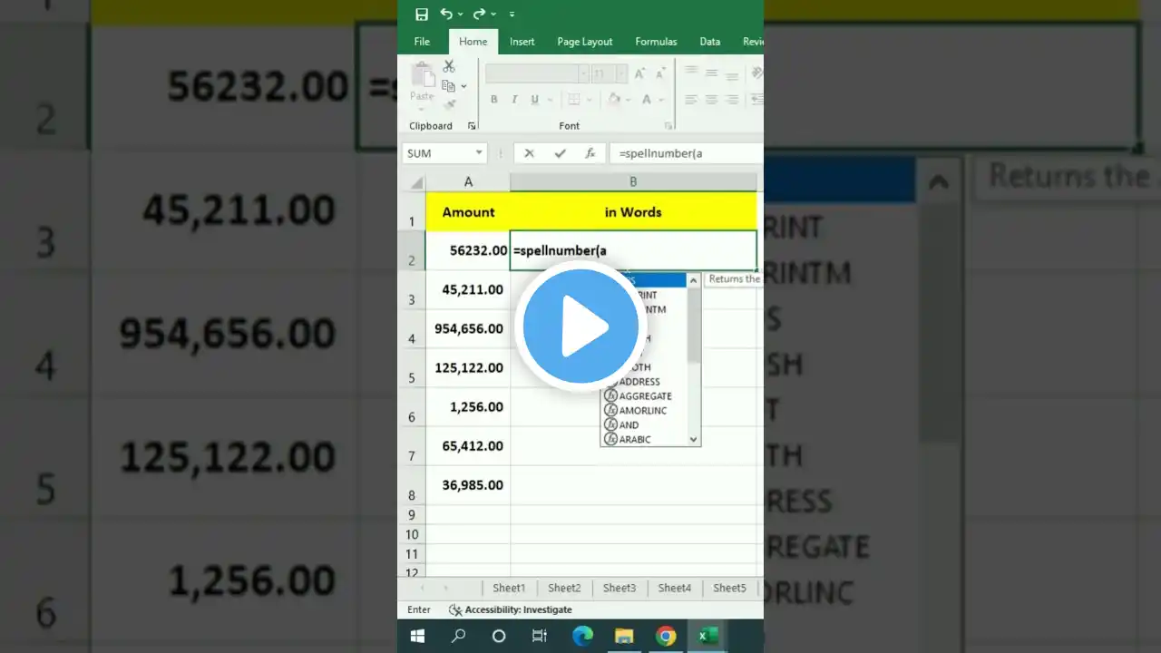Viewport: 1161px width, 653px height.
Task: Select the Home ribbon tab
Action: (x=473, y=42)
